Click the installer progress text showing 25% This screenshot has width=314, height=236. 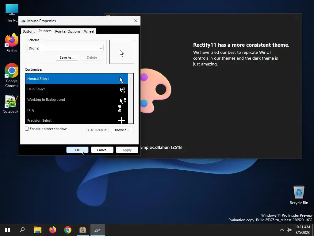[161, 147]
